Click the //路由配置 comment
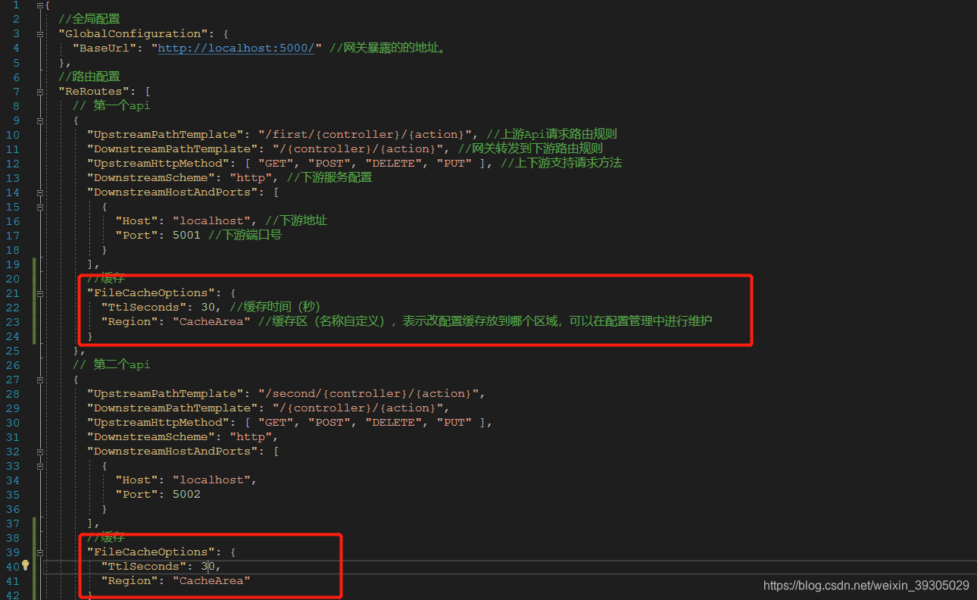977x600 pixels. (89, 77)
